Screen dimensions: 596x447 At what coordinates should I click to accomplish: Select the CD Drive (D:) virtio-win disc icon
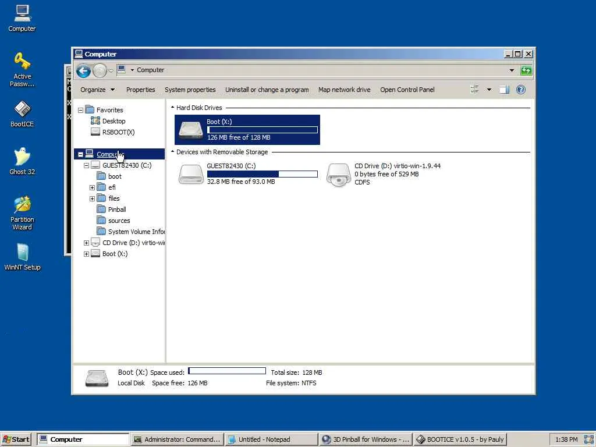(x=338, y=175)
